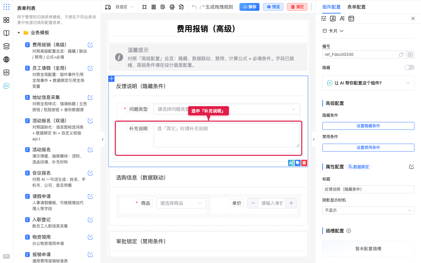Edit the 员工请假（全局） template
Viewport: 421px width, 263px height.
[90, 68]
